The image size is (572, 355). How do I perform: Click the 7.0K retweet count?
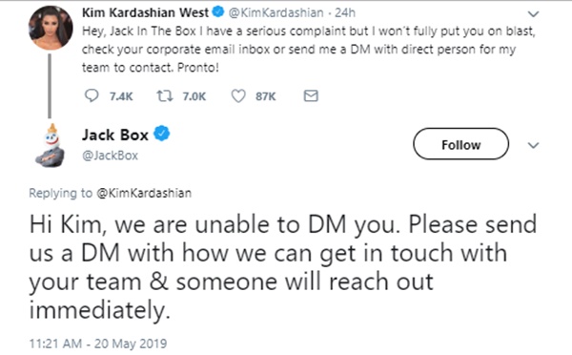coord(194,96)
